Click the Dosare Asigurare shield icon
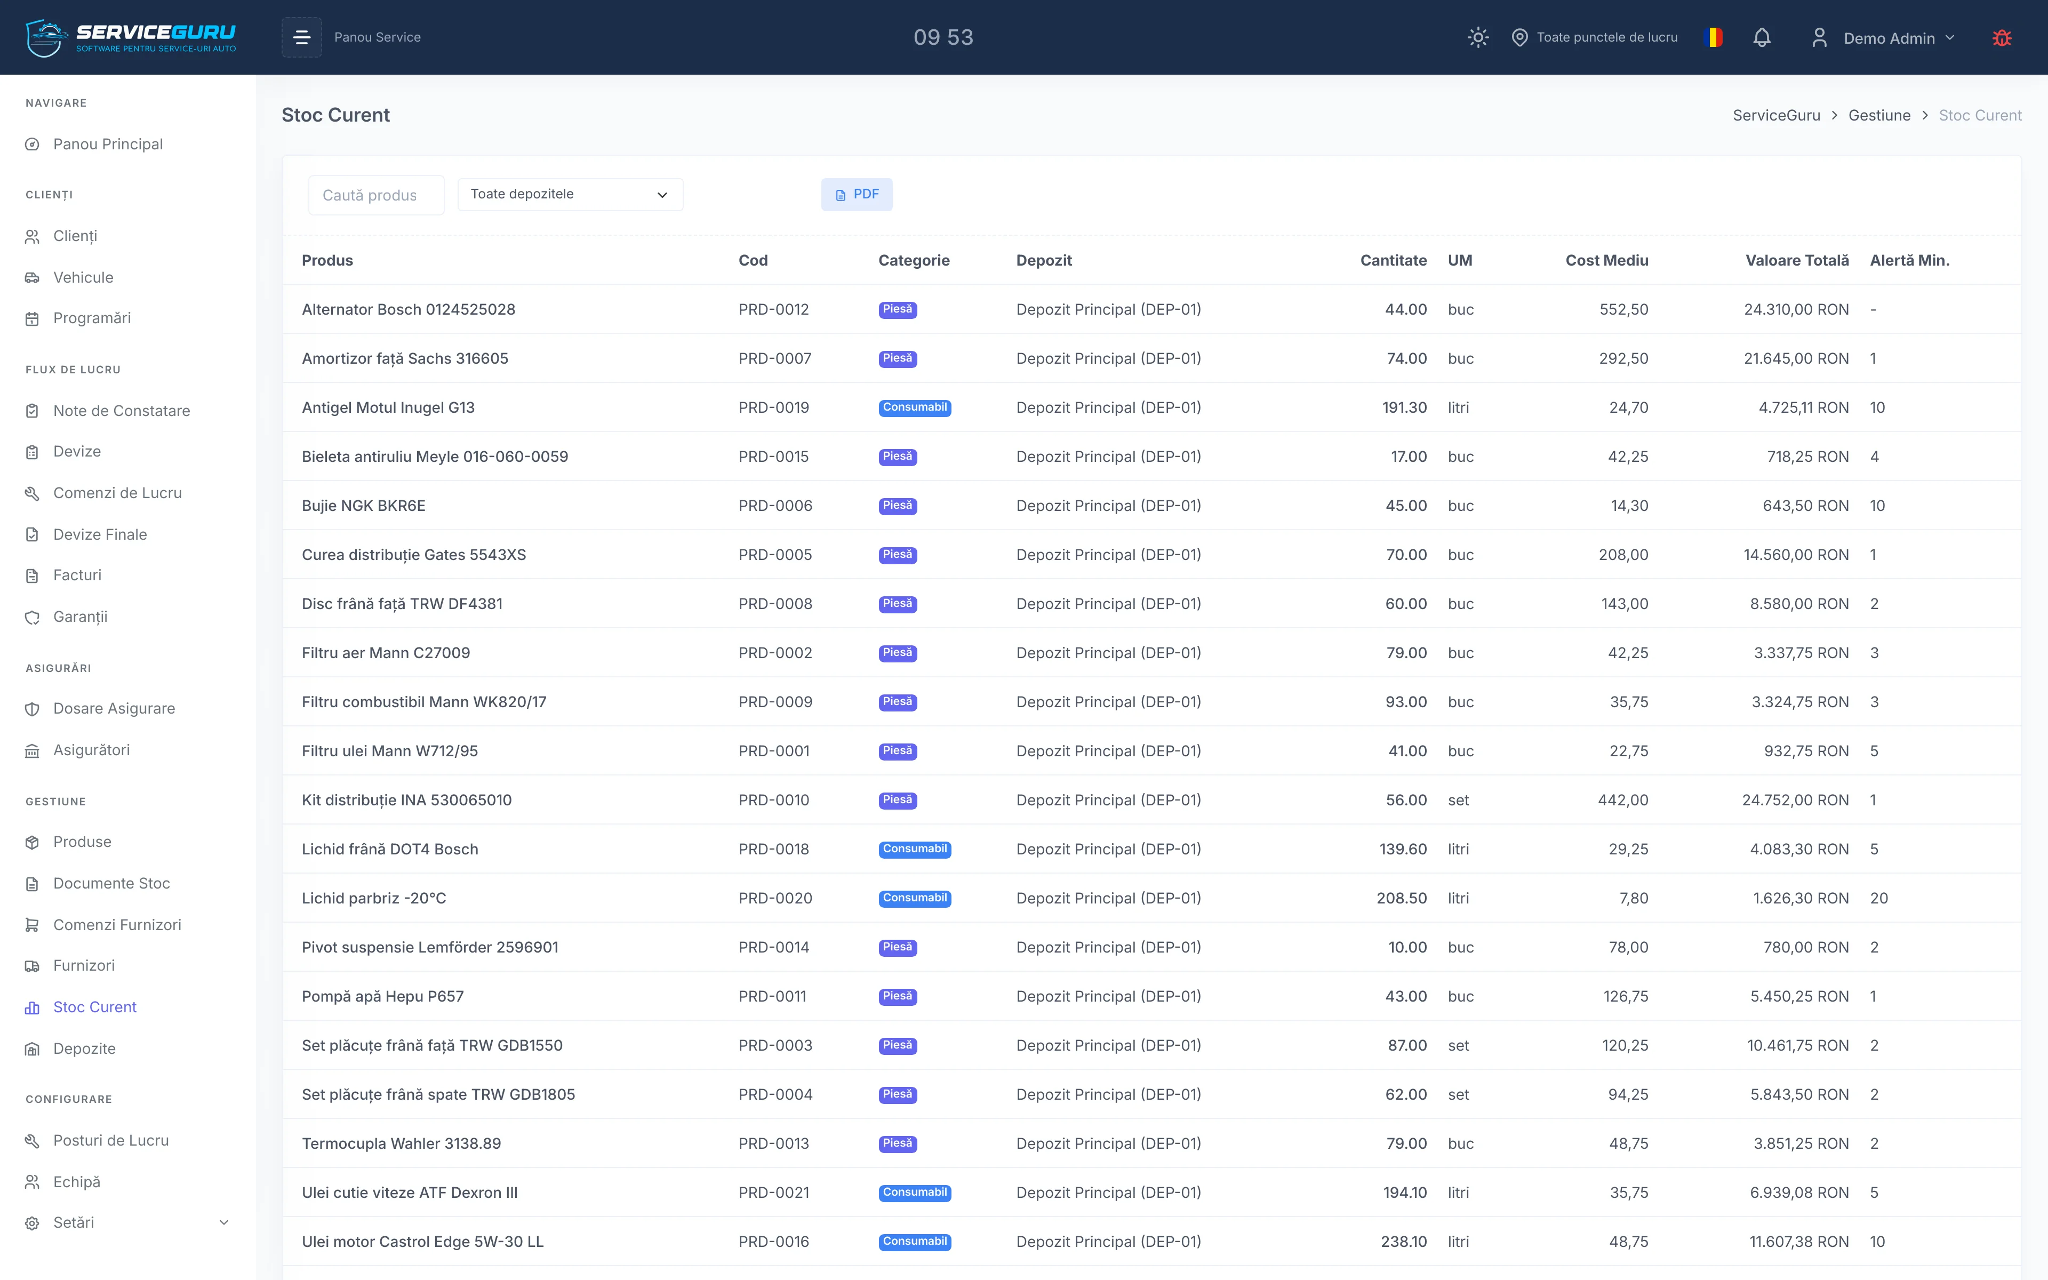 click(32, 709)
